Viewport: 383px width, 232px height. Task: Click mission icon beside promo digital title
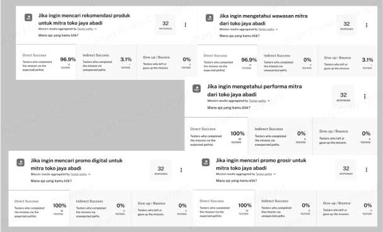tap(21, 162)
